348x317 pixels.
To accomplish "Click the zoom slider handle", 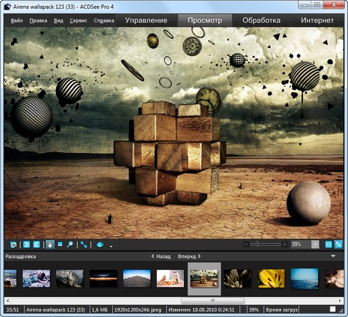I will pos(257,244).
